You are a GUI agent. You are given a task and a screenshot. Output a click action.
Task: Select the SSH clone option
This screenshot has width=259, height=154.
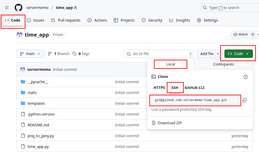point(175,88)
